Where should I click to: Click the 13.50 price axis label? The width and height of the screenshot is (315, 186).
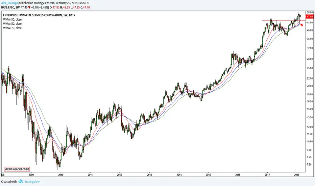(x=310, y=117)
